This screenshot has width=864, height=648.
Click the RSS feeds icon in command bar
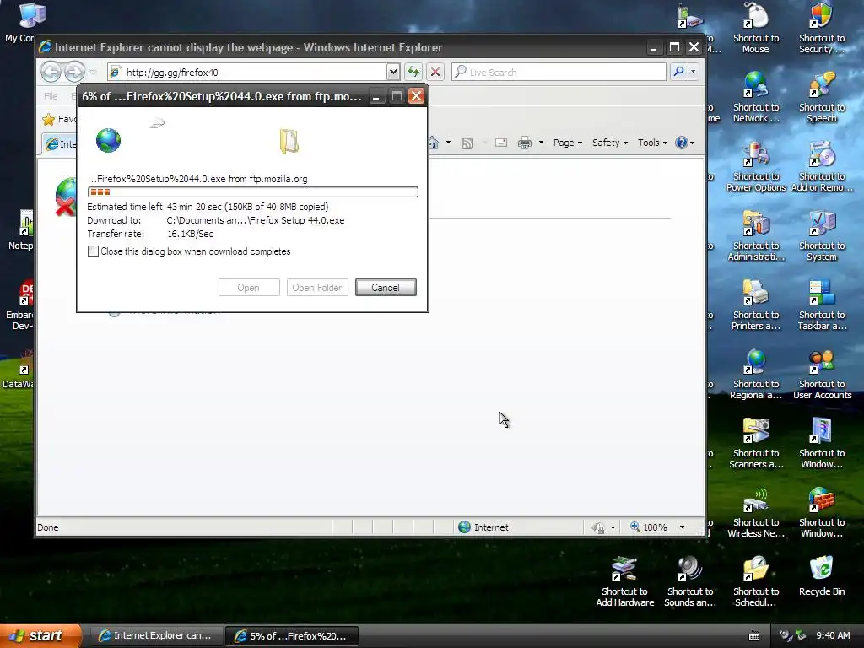467,143
